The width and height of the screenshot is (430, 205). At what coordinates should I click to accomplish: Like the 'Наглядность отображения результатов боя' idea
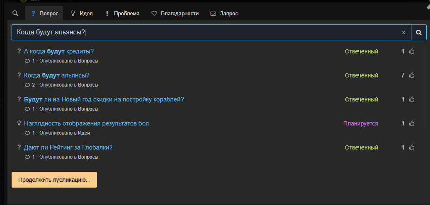[x=412, y=123]
